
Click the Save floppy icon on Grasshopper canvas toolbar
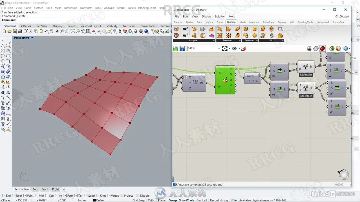182,49
